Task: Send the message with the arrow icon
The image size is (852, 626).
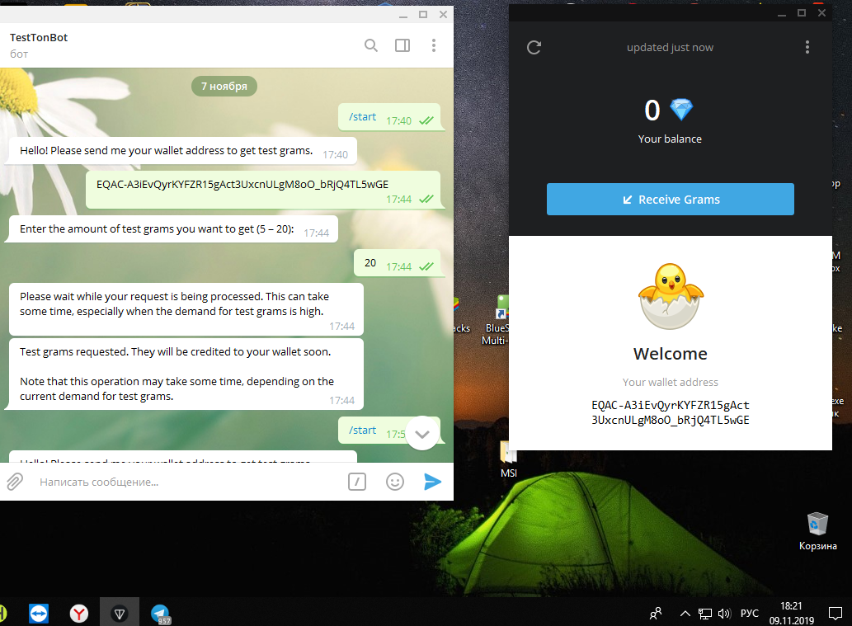Action: (x=432, y=482)
